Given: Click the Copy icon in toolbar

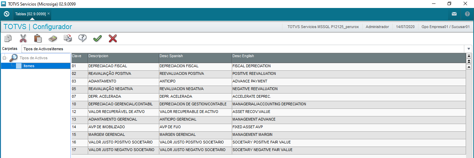Looking at the screenshot, I should (8, 38).
